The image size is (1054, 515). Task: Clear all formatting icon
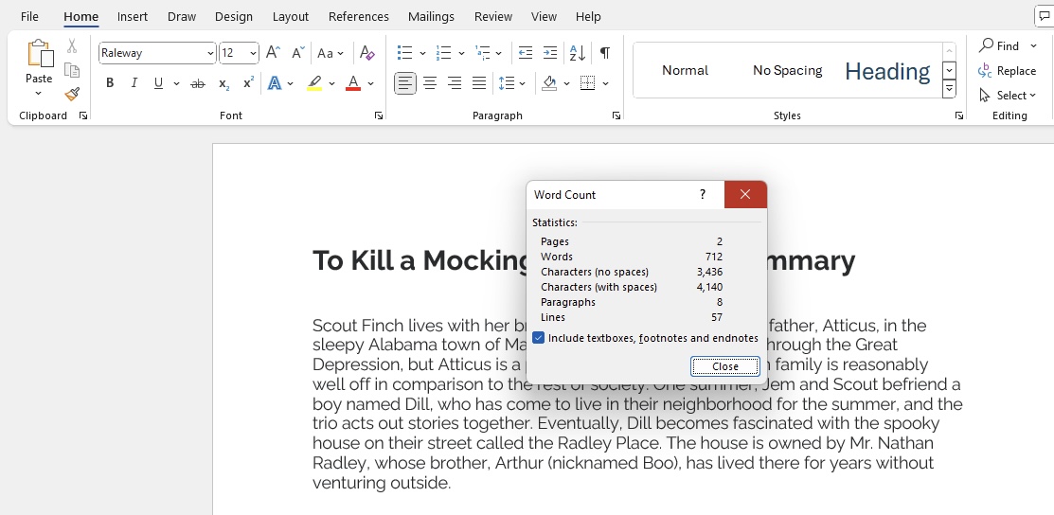[x=367, y=52]
